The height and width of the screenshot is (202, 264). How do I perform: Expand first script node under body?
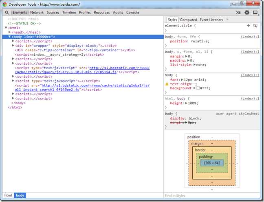pyautogui.click(x=13, y=41)
